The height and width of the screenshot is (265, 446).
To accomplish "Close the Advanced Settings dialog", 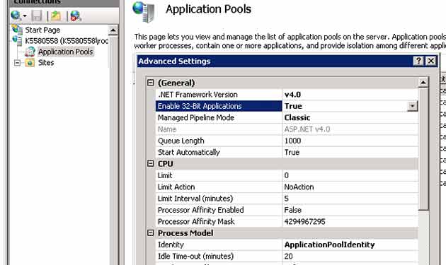I will tap(431, 61).
